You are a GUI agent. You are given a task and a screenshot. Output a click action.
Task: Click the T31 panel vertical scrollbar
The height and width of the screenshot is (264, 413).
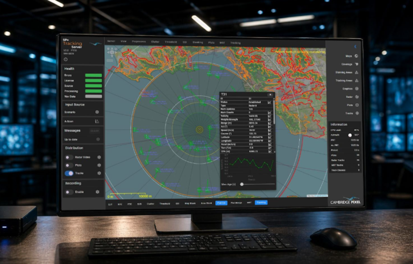[274, 111]
